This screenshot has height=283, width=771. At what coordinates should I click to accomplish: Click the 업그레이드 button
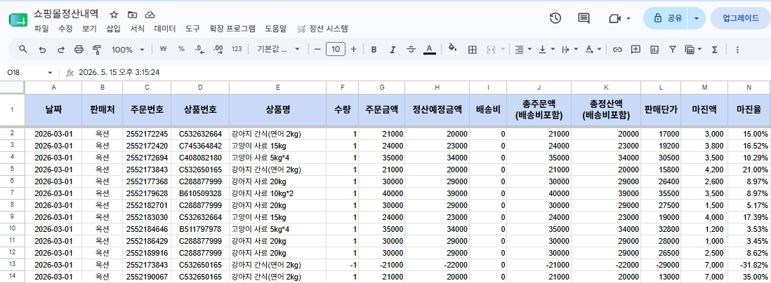coord(741,18)
